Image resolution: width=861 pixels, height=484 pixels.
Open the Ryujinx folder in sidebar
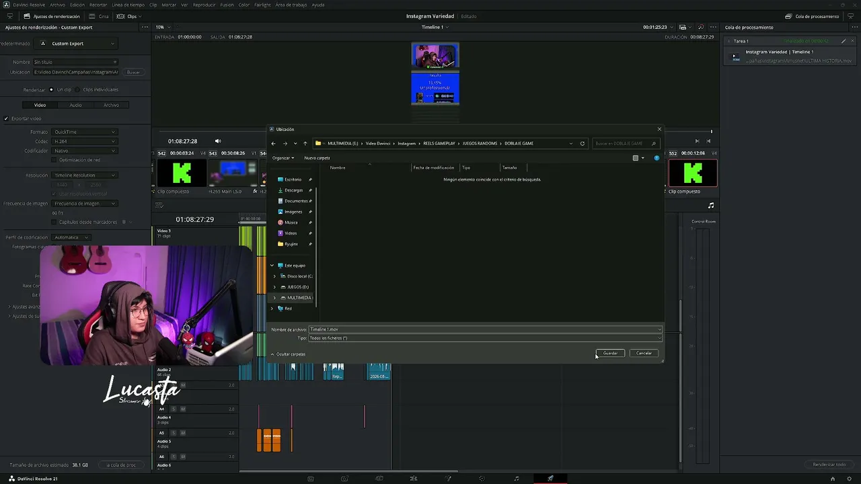click(291, 244)
